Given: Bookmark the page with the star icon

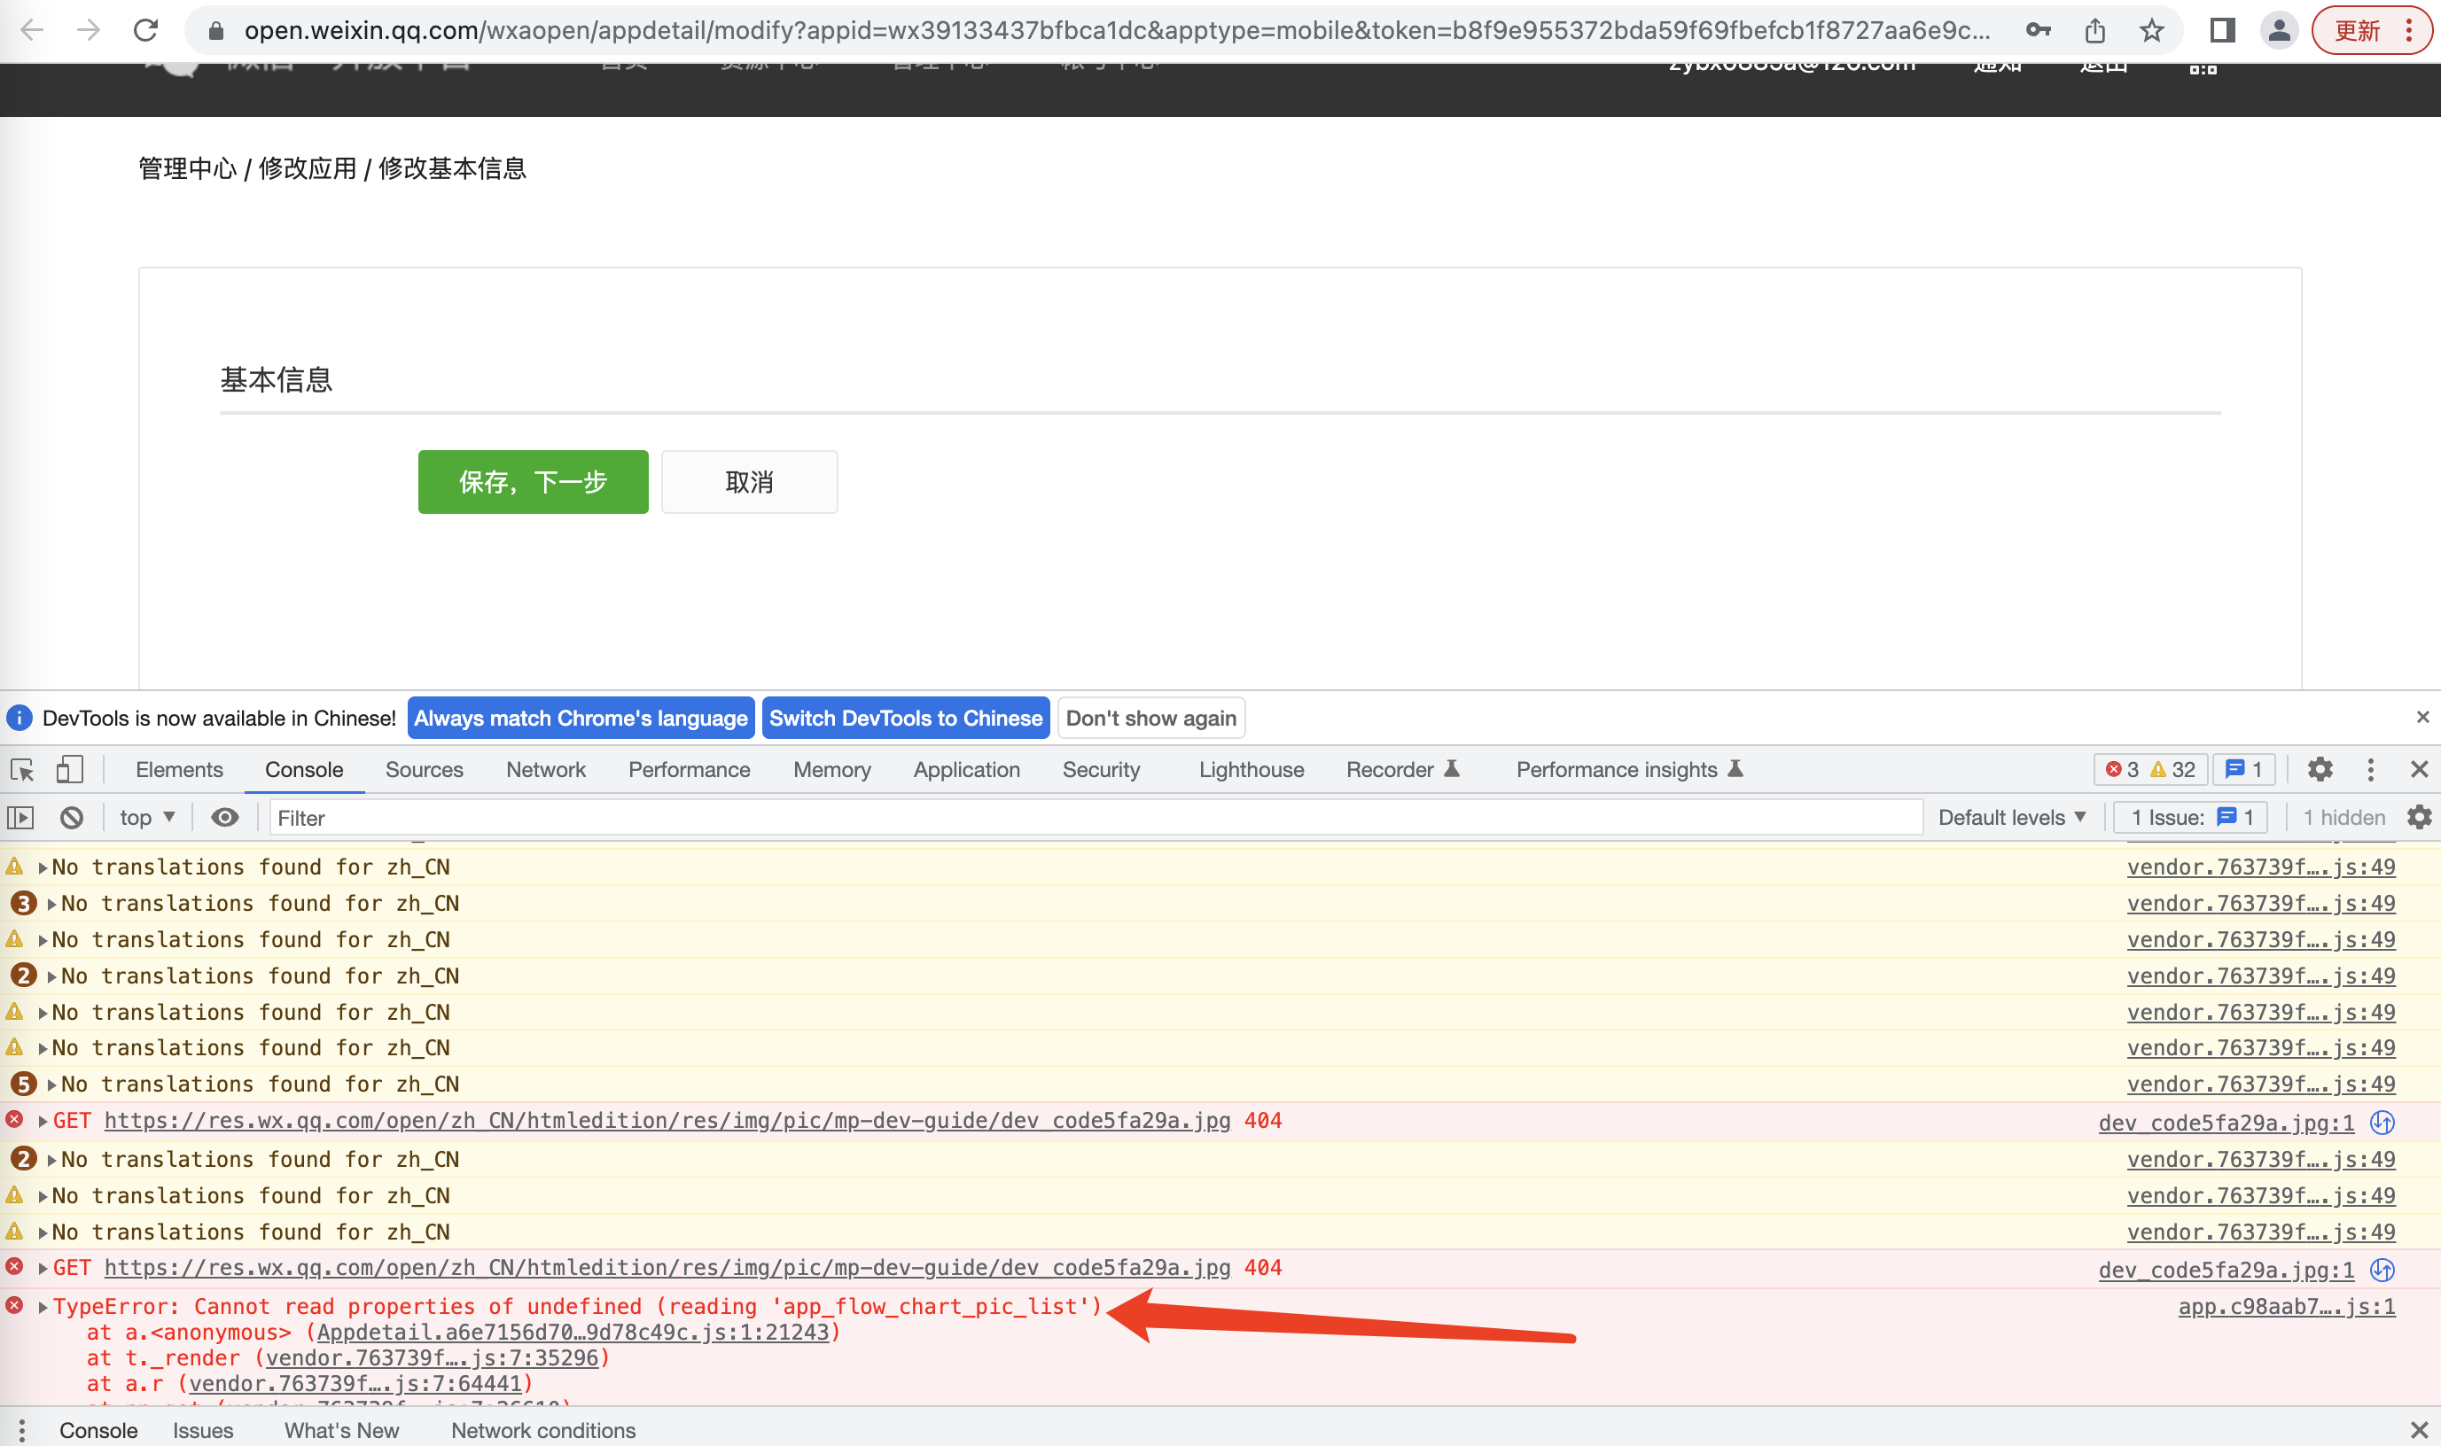Looking at the screenshot, I should (2151, 30).
